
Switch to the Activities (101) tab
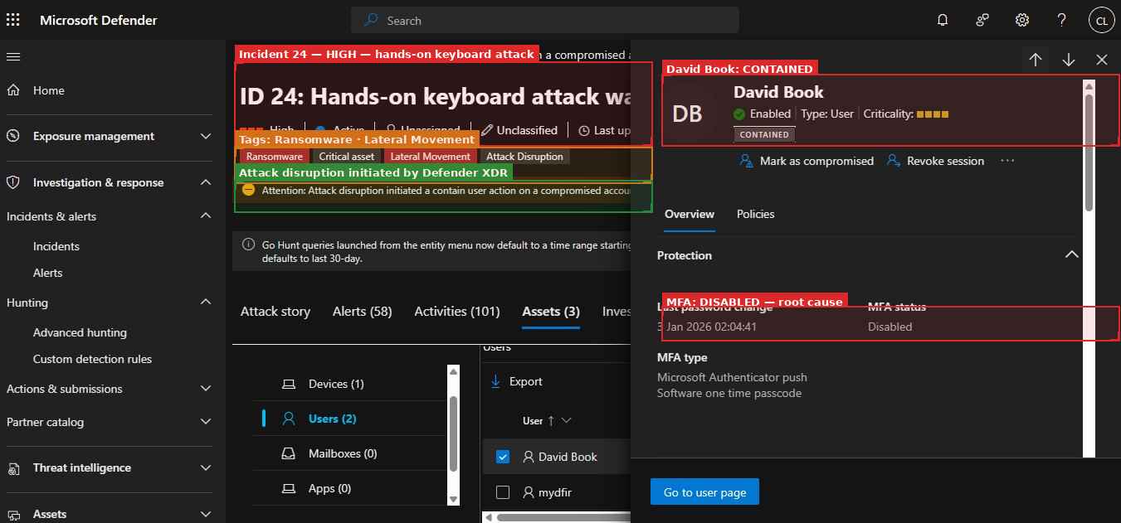[457, 312]
